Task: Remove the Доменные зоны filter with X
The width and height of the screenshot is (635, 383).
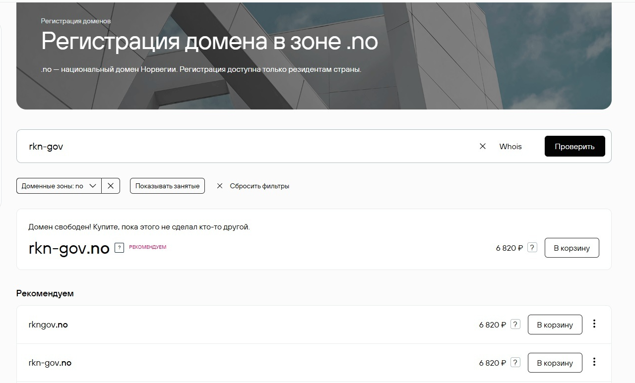Action: 111,186
